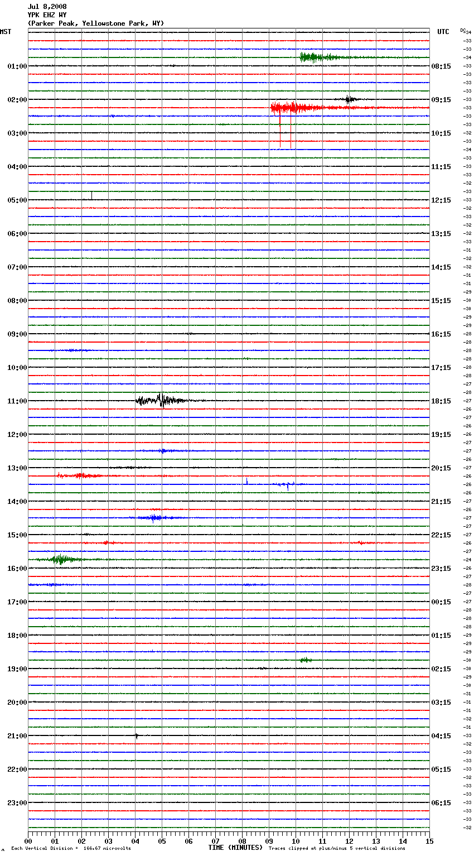This screenshot has height=856, width=474.
Task: Select the 13:00 MST hour label
Action: click(x=17, y=468)
